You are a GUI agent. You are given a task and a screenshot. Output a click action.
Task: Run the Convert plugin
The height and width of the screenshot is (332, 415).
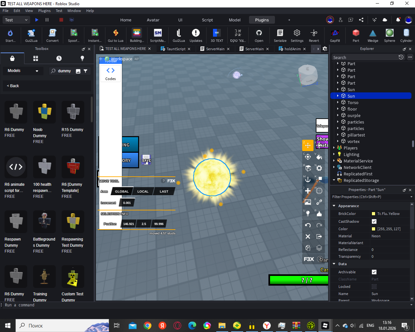(52, 35)
